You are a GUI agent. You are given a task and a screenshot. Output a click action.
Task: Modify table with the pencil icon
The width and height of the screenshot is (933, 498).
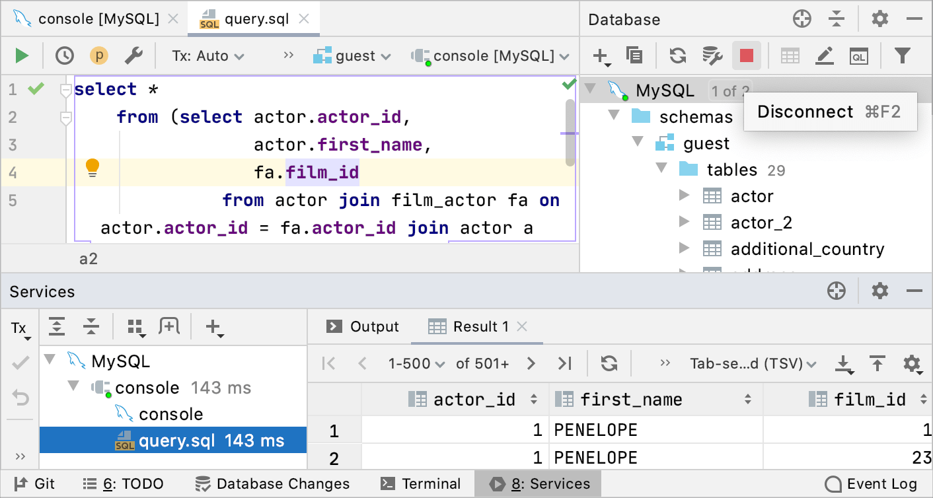pyautogui.click(x=825, y=55)
